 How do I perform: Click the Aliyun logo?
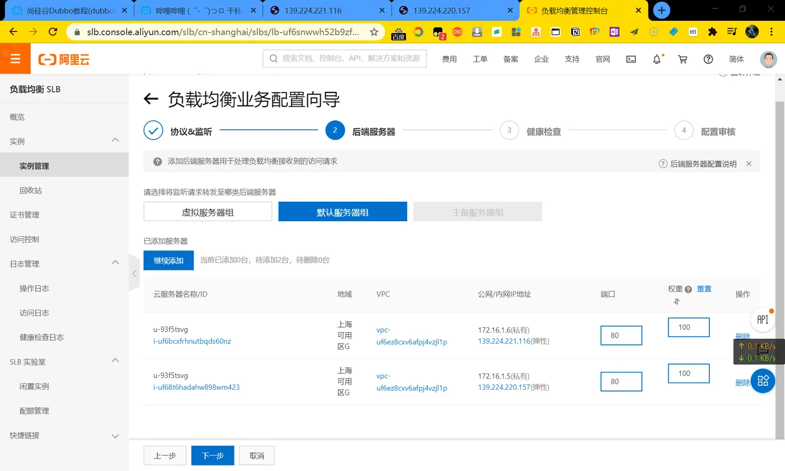[64, 59]
